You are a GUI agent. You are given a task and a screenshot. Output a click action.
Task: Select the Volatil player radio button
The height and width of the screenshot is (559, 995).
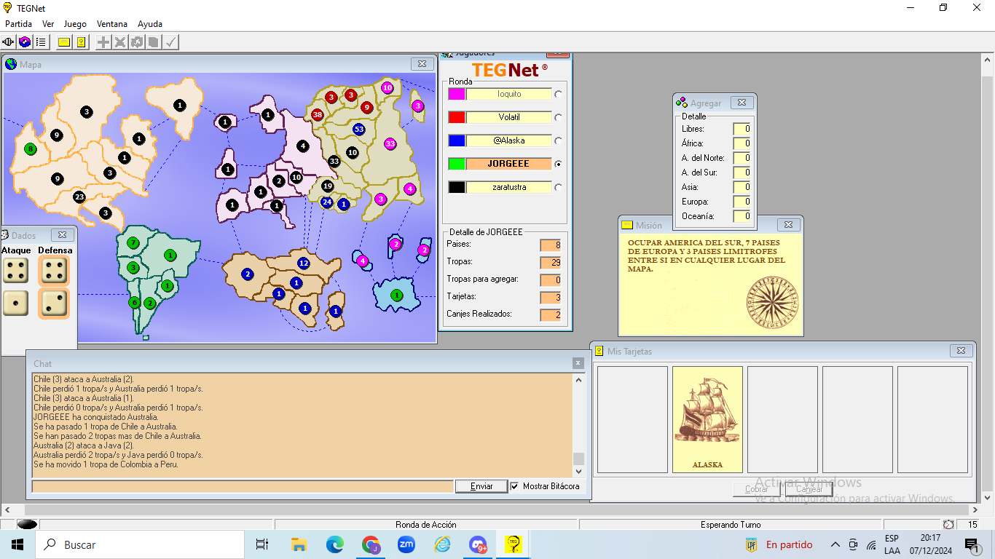(558, 117)
